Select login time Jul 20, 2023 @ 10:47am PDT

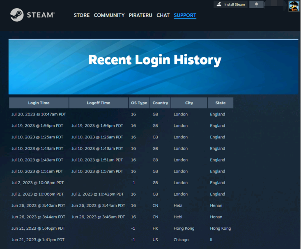[39, 114]
